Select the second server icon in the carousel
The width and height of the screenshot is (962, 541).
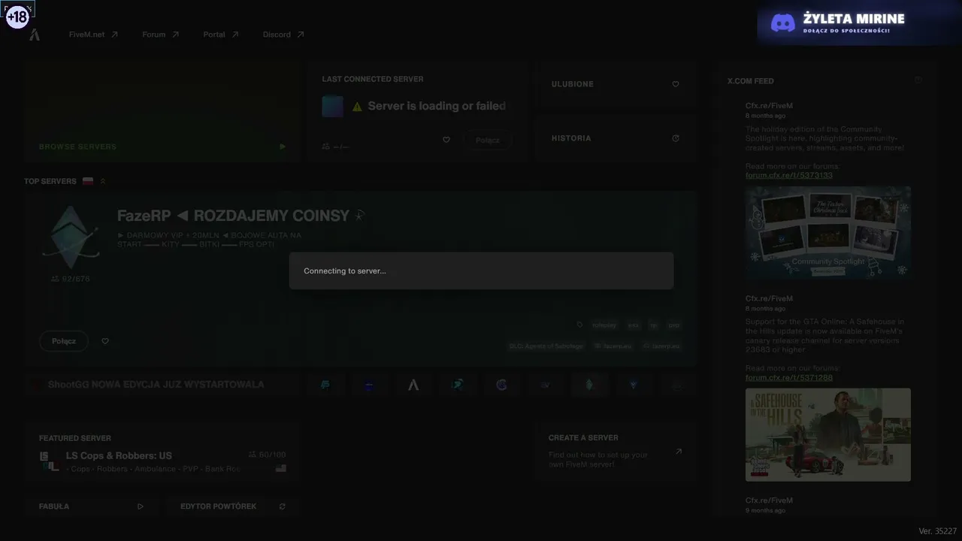pos(369,385)
